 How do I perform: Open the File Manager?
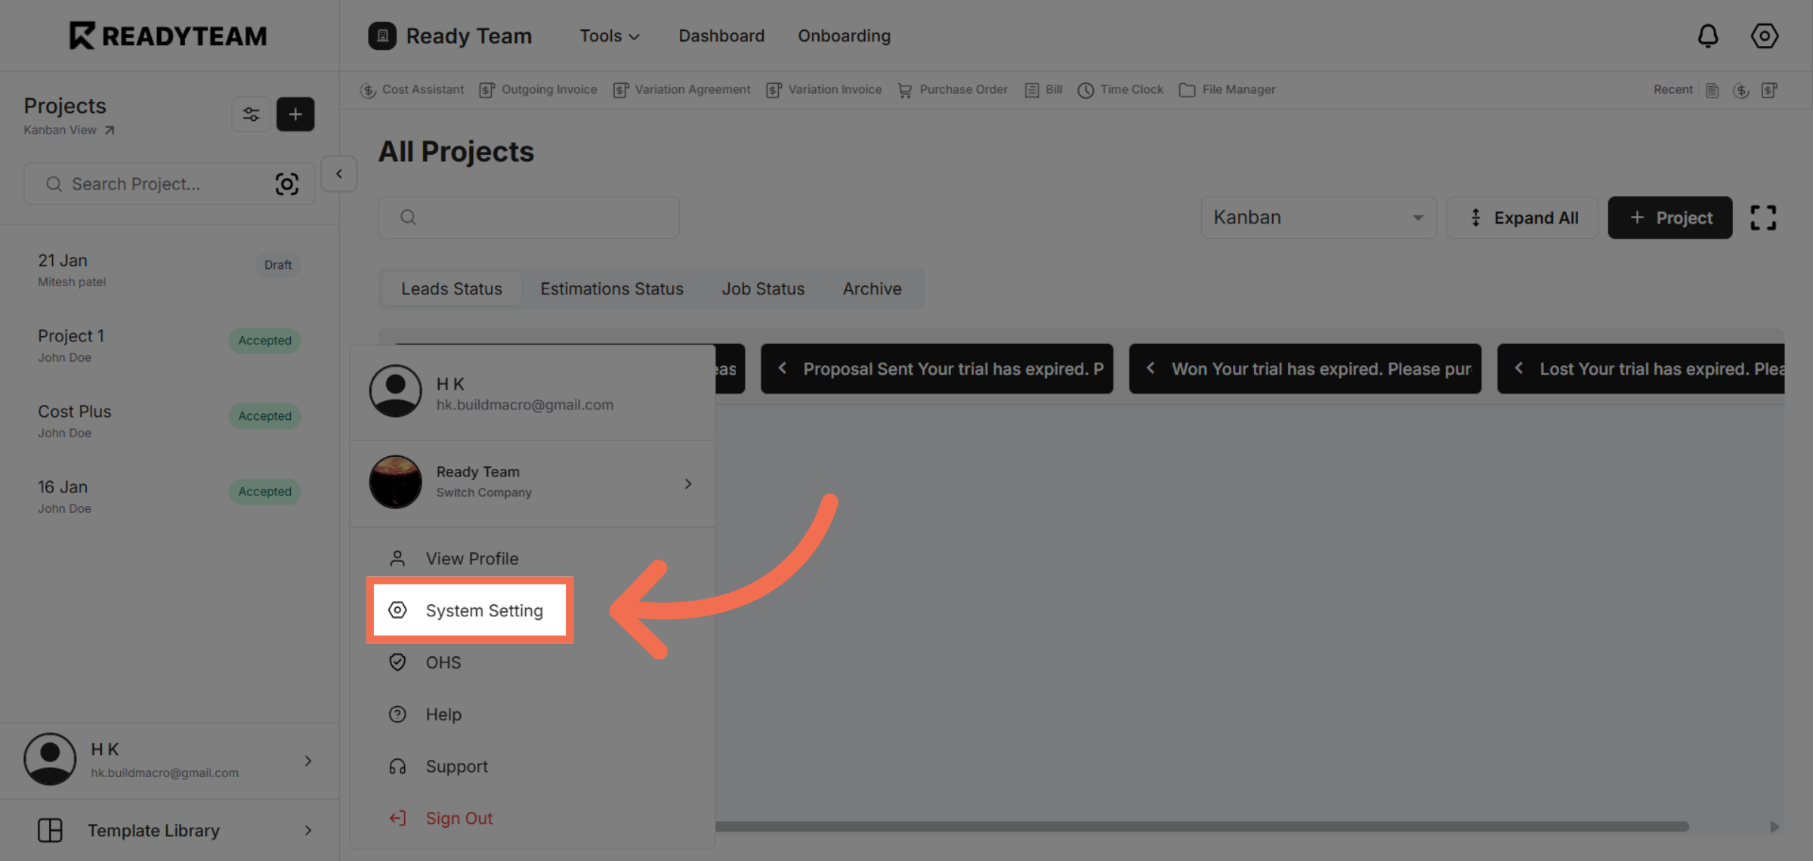pos(1227,89)
